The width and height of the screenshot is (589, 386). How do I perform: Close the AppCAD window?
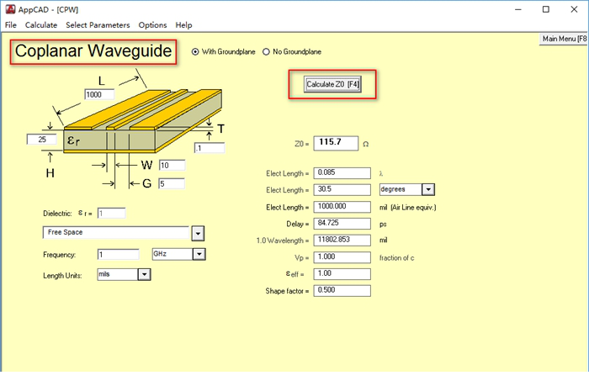tap(574, 10)
